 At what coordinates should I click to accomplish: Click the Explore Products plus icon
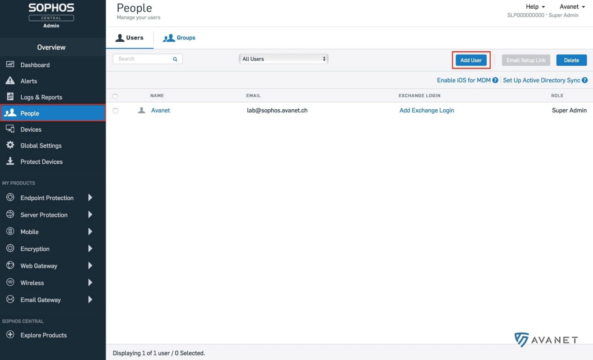pos(10,335)
